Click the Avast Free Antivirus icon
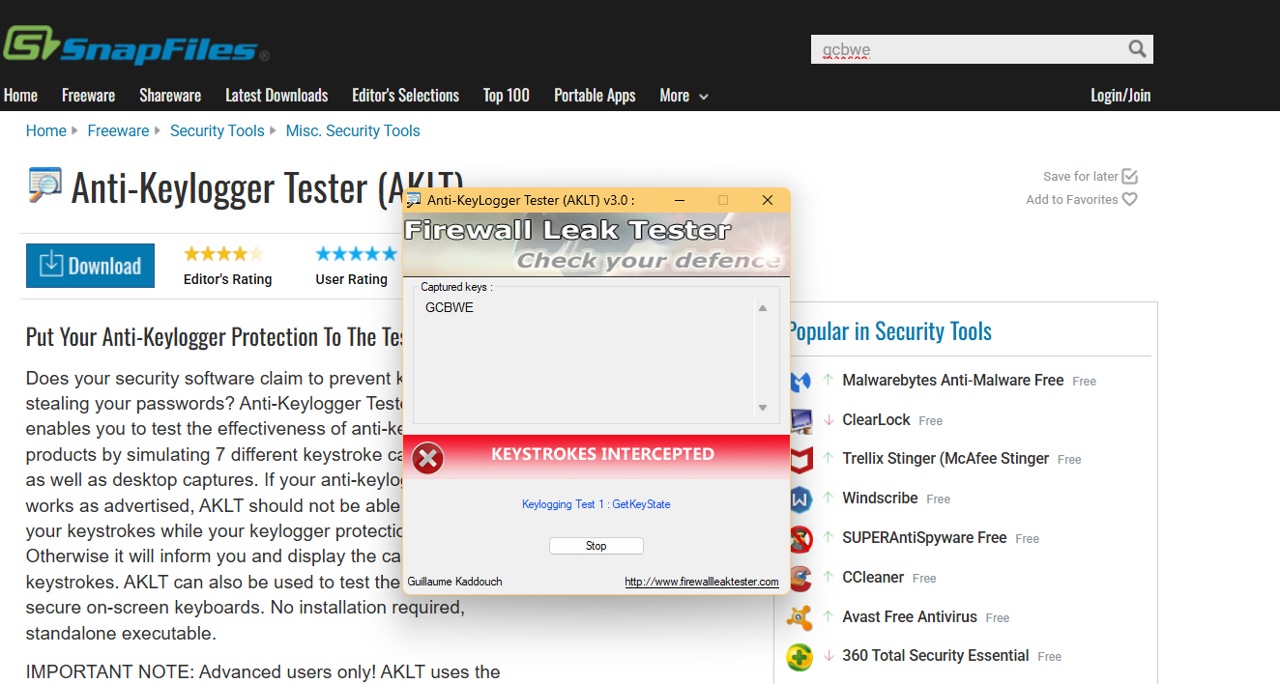 (800, 617)
